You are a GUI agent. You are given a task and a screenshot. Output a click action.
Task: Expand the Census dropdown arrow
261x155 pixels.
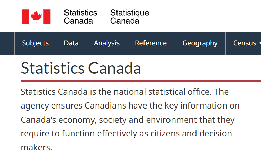[260, 43]
